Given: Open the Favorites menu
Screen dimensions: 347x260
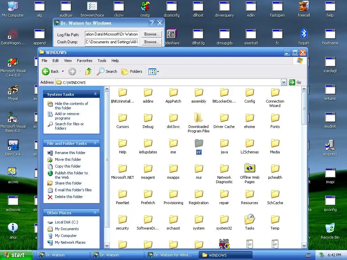Looking at the screenshot, I should click(84, 61).
